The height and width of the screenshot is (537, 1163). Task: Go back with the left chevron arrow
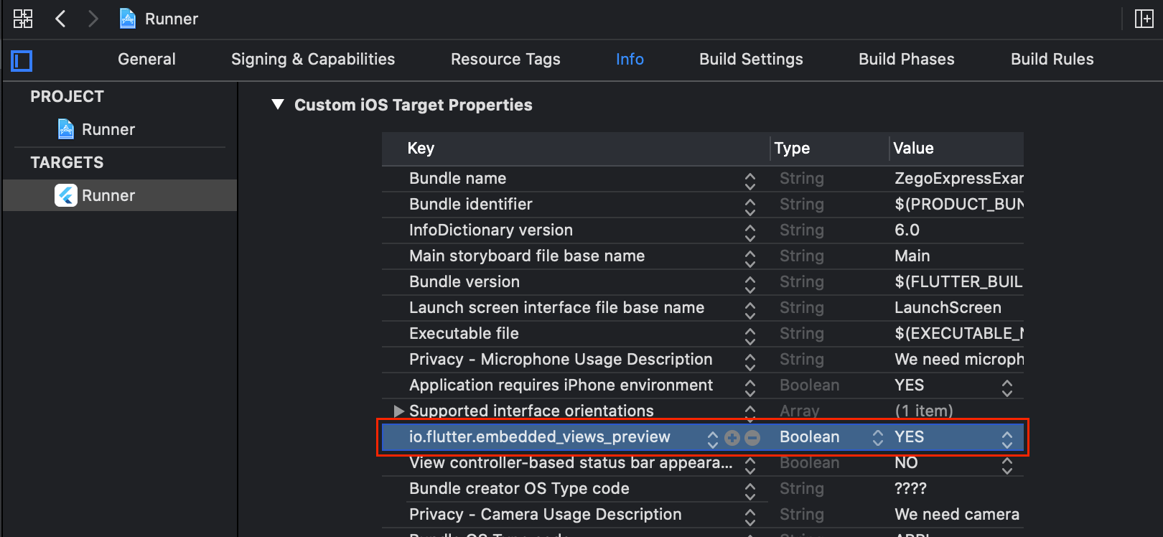[61, 19]
